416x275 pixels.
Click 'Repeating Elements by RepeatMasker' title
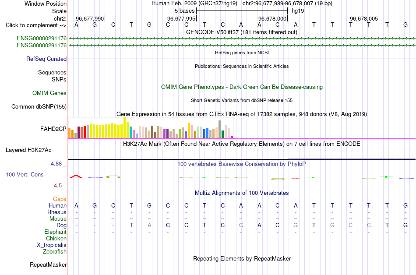click(x=242, y=258)
